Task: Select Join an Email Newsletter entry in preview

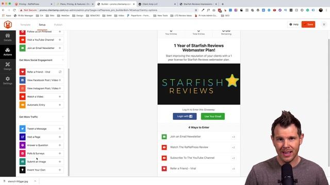Action: click(199, 137)
